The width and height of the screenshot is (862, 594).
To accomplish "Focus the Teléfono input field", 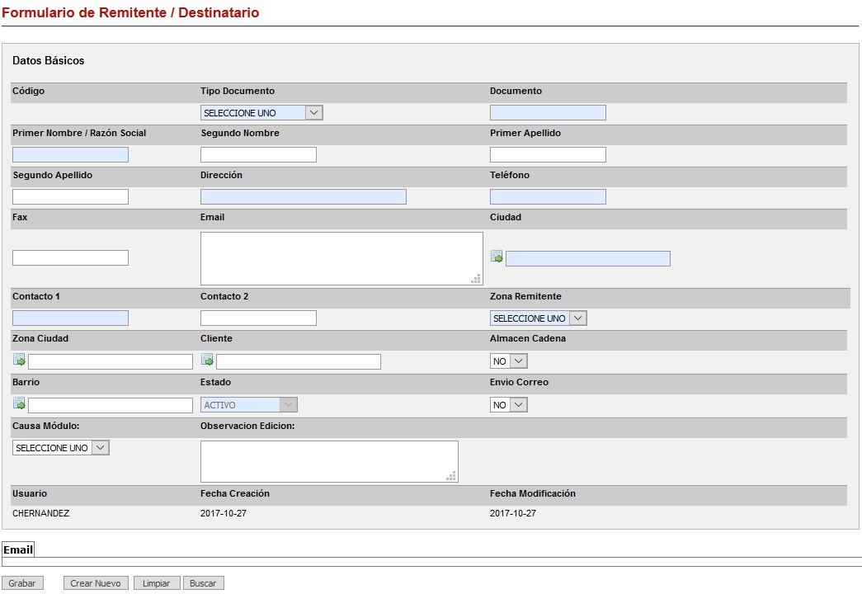I will 547,197.
